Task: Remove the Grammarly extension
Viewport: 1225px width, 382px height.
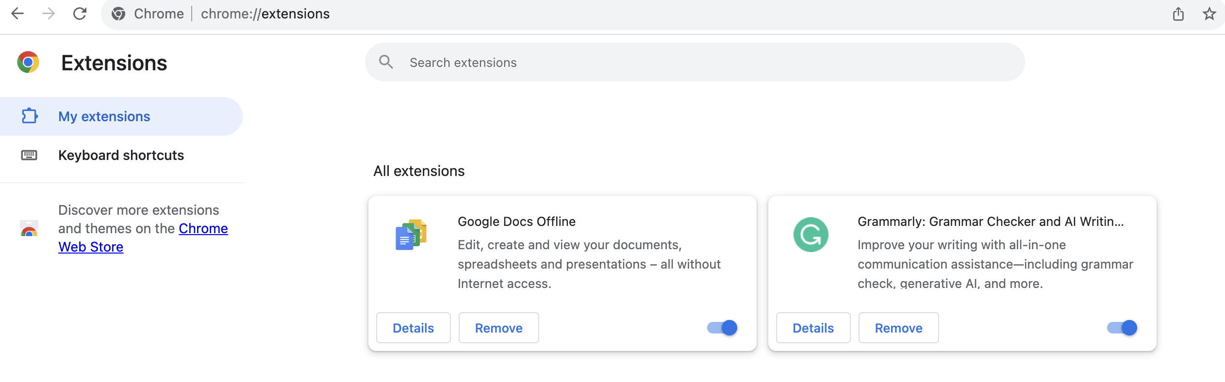Action: click(898, 328)
